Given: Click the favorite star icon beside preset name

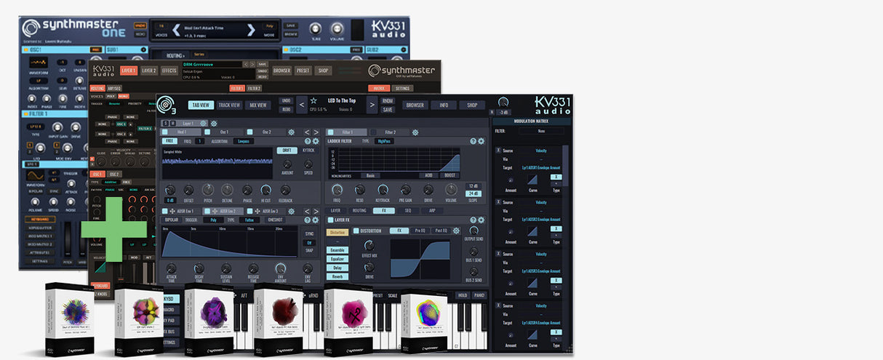Looking at the screenshot, I should pyautogui.click(x=313, y=100).
